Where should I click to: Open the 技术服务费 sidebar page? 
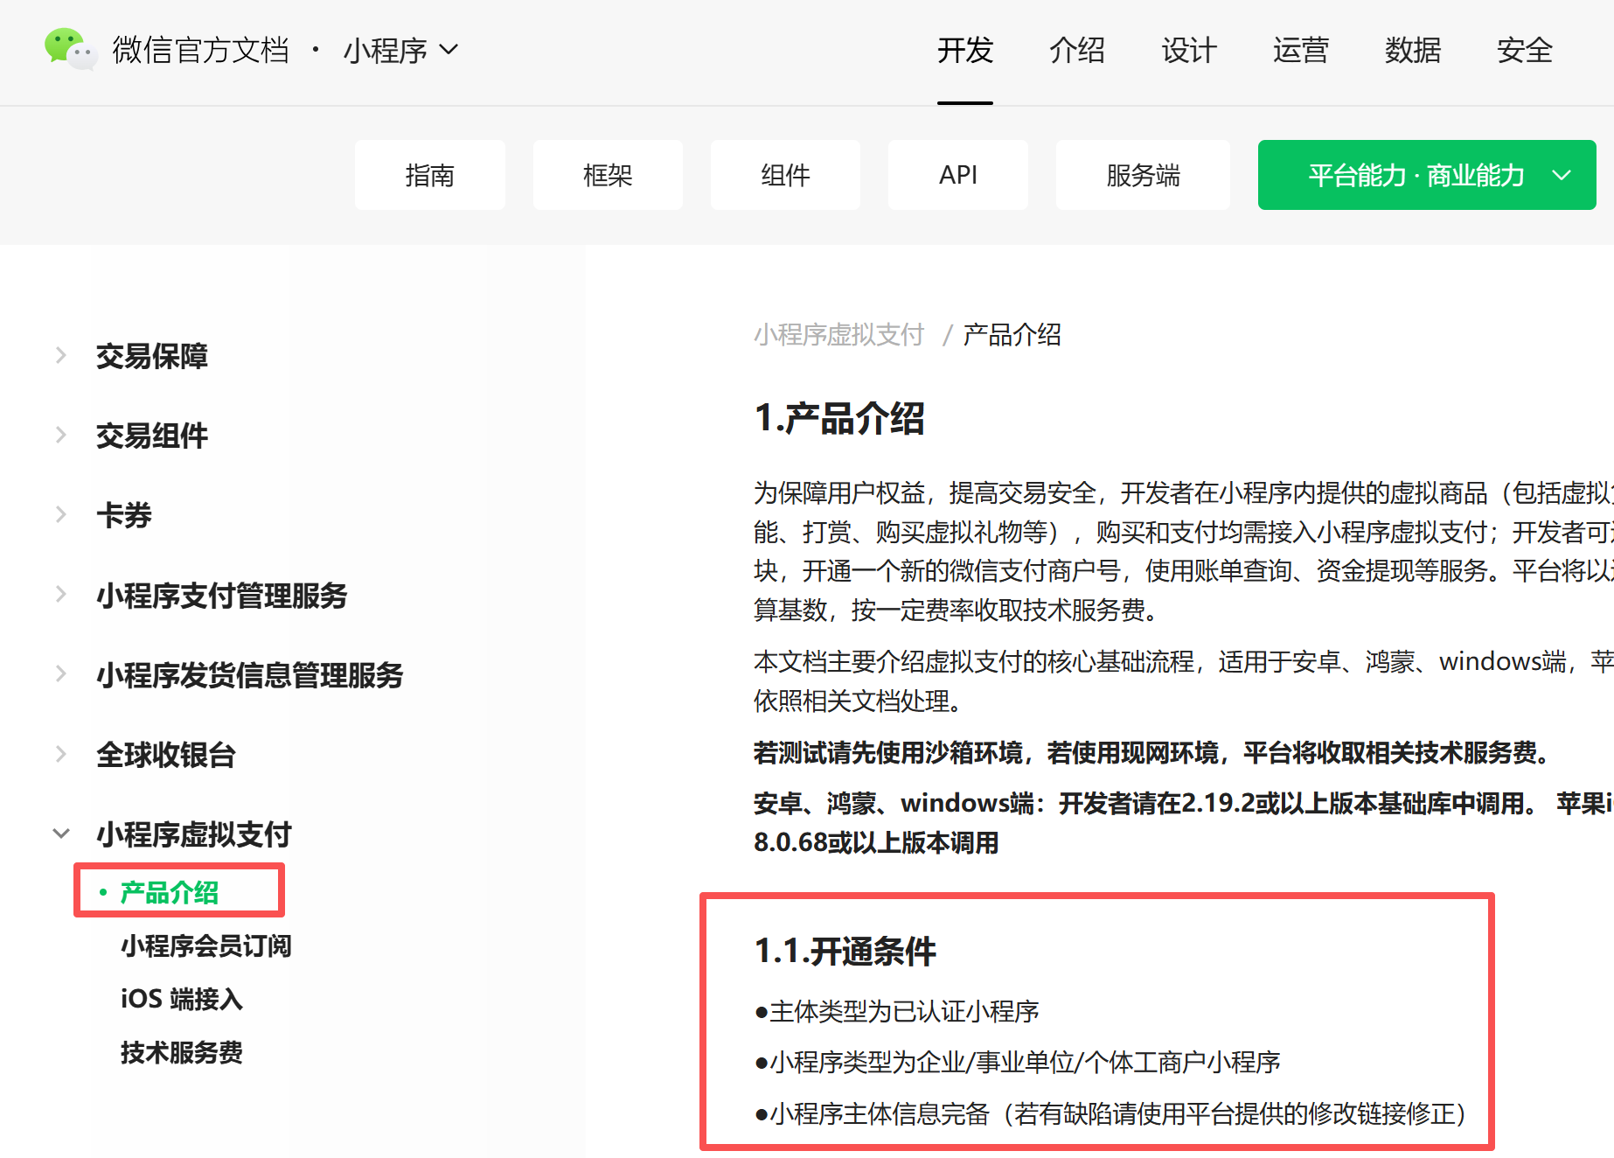pyautogui.click(x=182, y=1052)
